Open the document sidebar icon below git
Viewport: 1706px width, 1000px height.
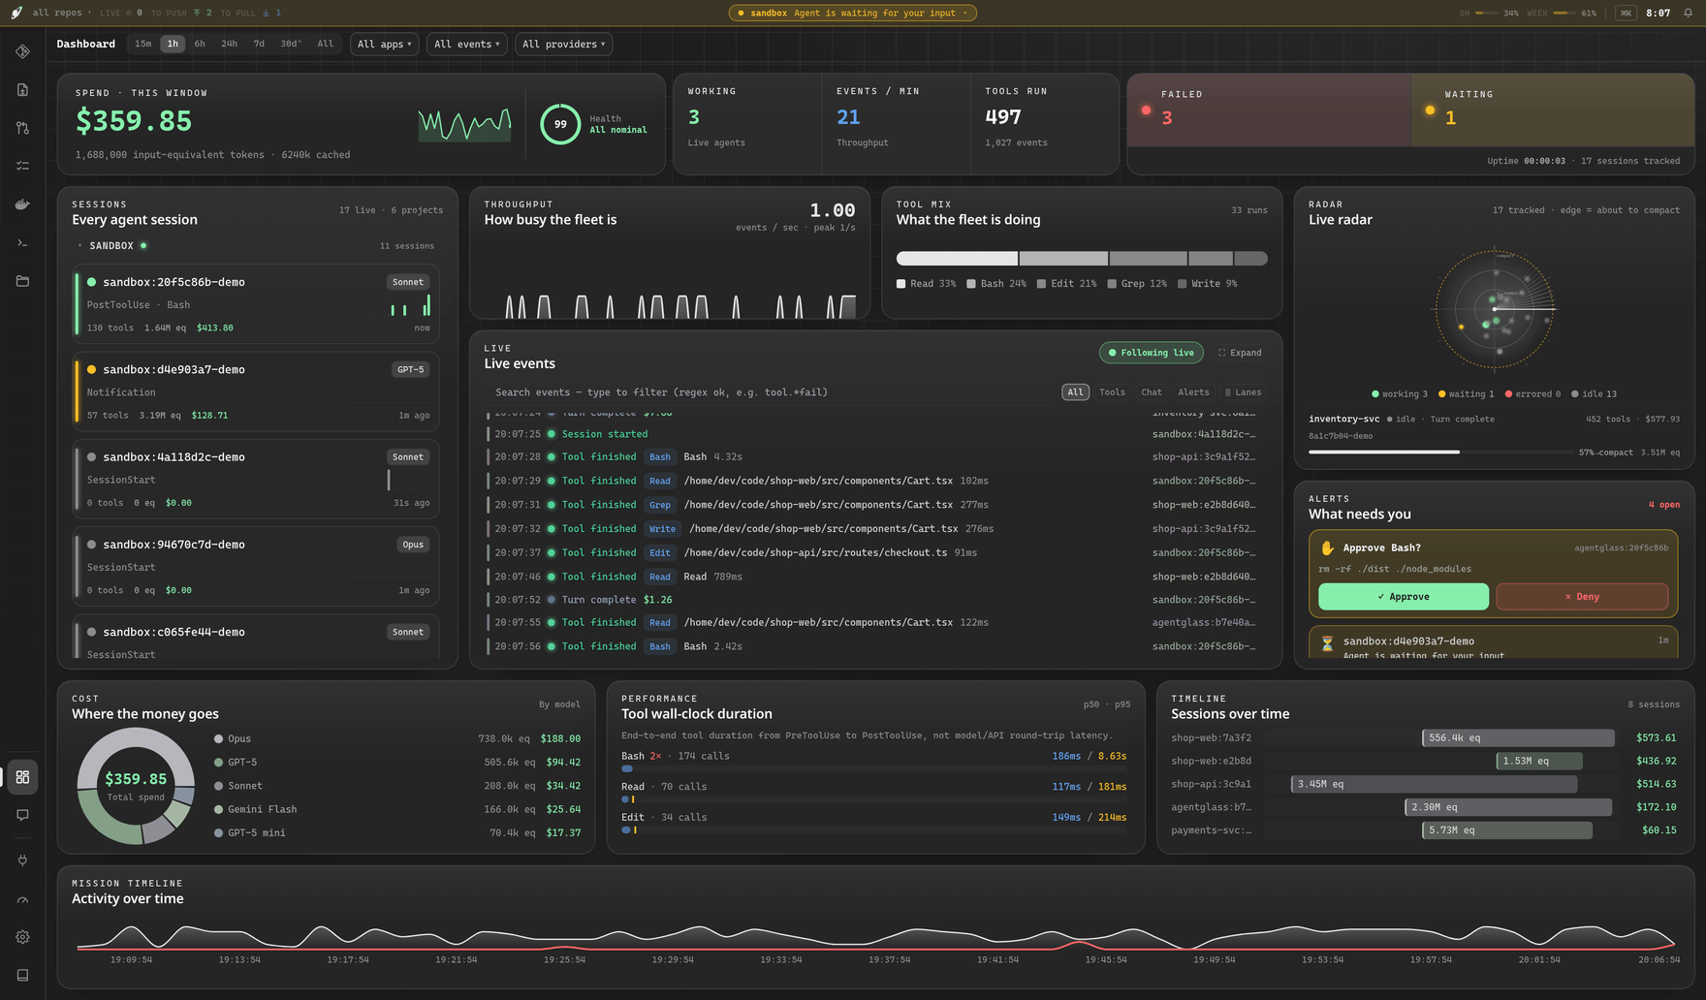(x=22, y=90)
